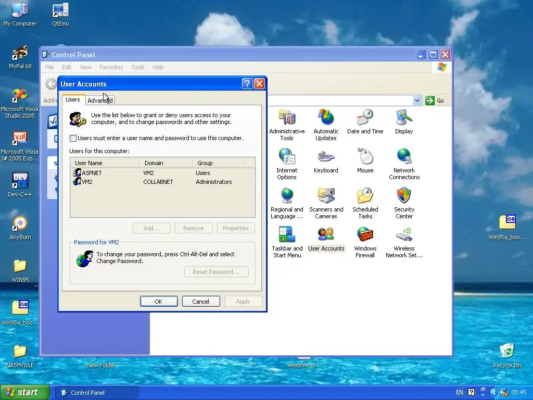
Task: Select NASHVILLE folder on desktop
Action: tap(20, 356)
